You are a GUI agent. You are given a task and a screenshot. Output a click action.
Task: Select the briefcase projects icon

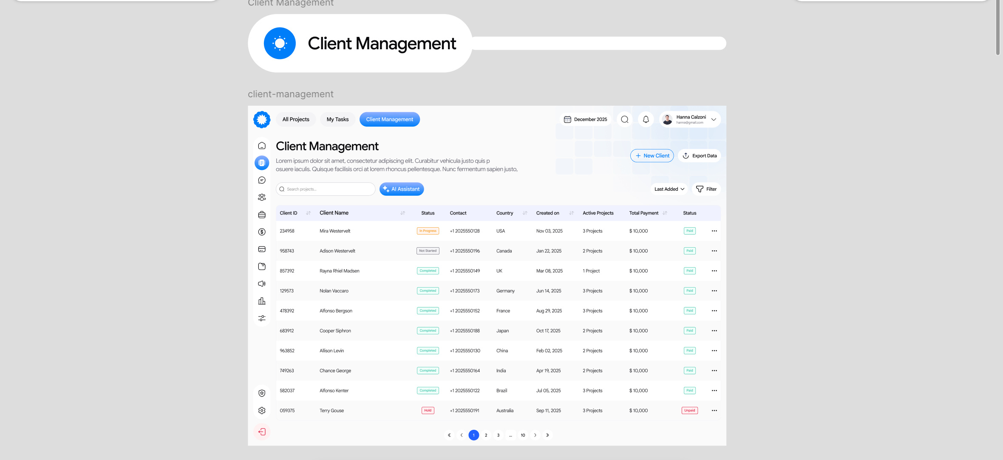(262, 214)
